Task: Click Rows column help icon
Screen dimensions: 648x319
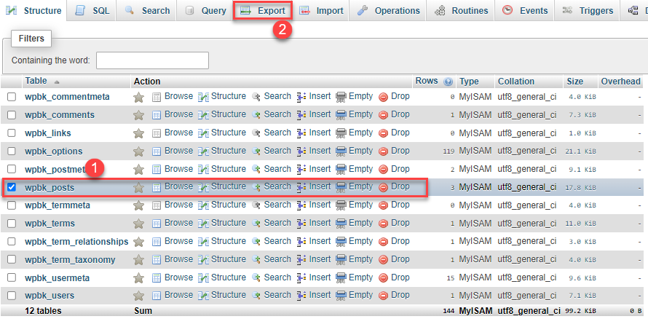Action: point(448,82)
